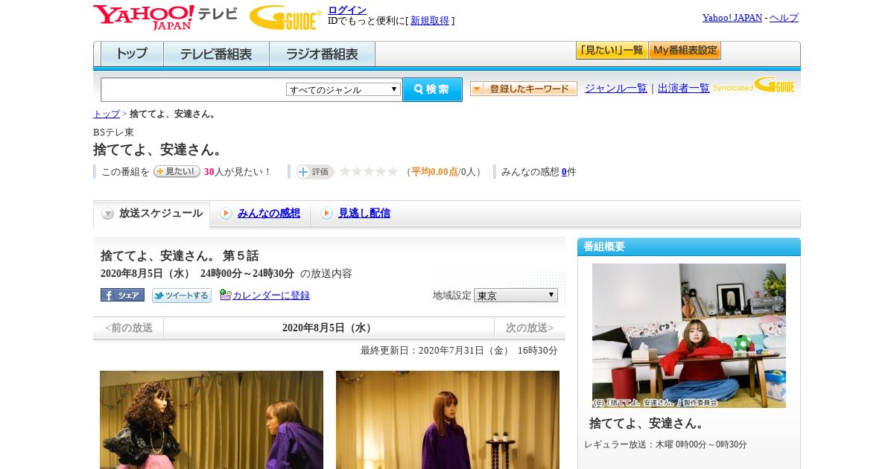Click the 番組概要 panel header
This screenshot has width=894, height=469.
[689, 247]
